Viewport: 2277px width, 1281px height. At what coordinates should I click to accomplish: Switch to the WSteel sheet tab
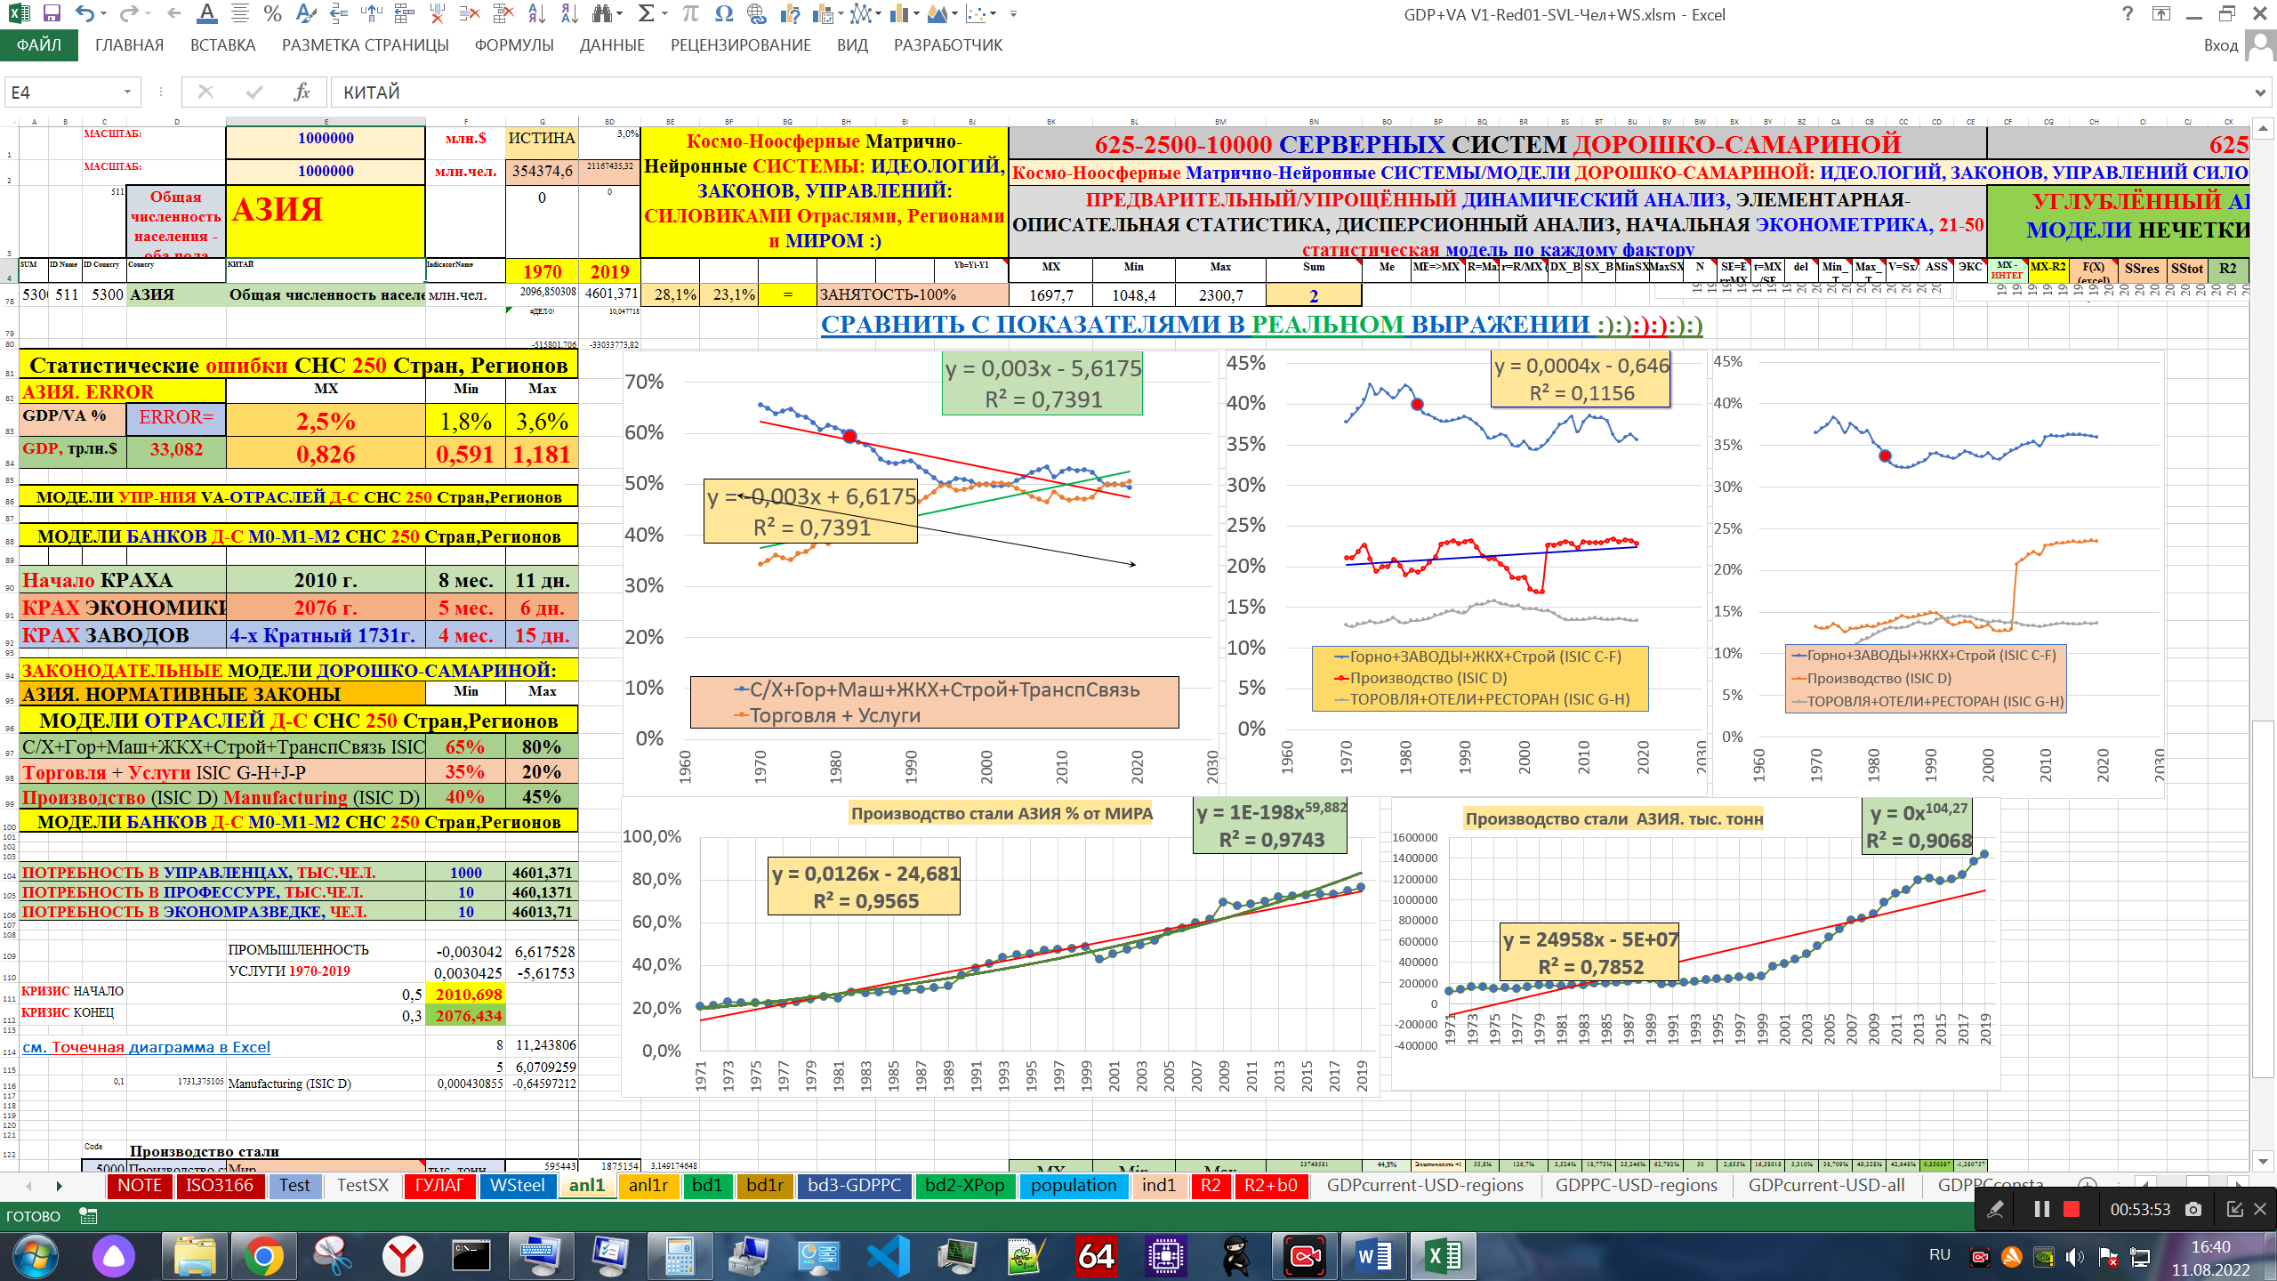pyautogui.click(x=517, y=1185)
